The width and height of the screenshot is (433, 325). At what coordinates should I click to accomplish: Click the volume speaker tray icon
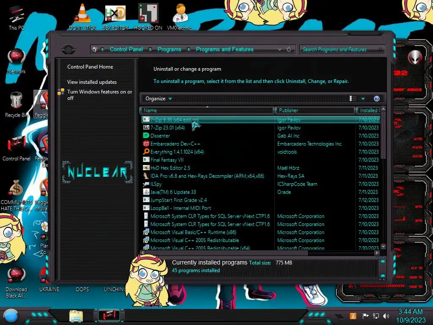click(x=386, y=316)
